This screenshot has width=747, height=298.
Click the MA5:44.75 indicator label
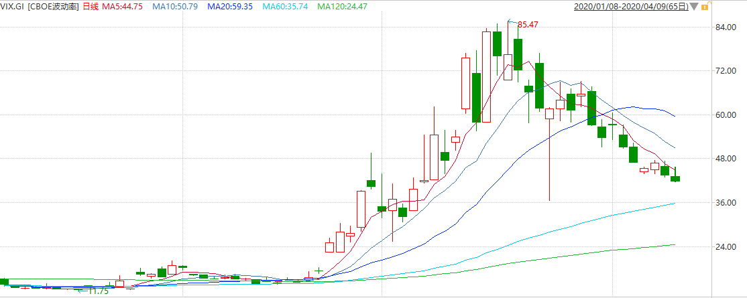tap(123, 7)
